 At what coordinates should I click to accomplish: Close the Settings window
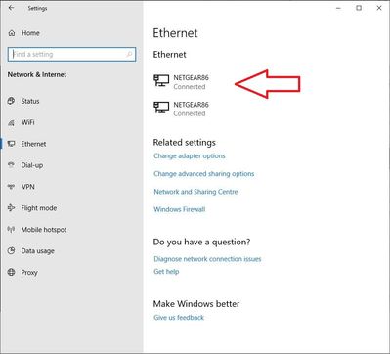379,8
